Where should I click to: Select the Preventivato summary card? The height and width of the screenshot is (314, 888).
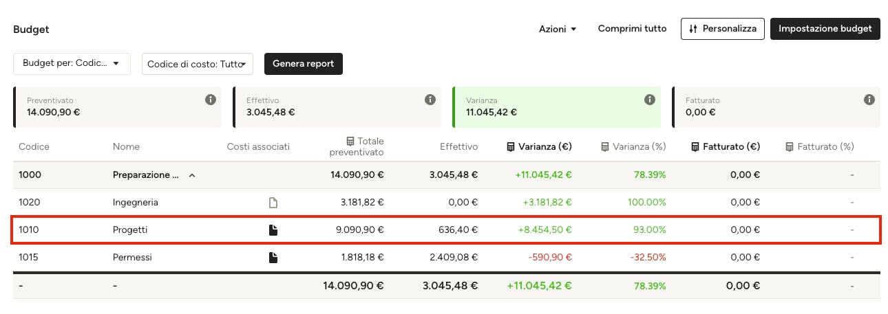(x=117, y=107)
